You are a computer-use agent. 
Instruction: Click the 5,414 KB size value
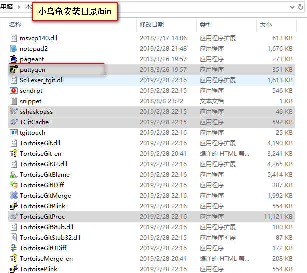[280, 175]
